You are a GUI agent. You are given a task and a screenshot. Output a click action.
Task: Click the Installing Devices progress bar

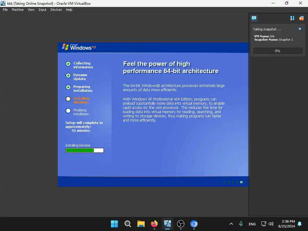click(x=85, y=150)
